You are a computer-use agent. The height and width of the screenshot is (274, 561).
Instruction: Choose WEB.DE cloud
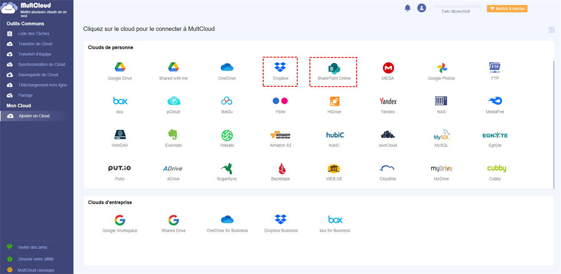click(x=334, y=172)
